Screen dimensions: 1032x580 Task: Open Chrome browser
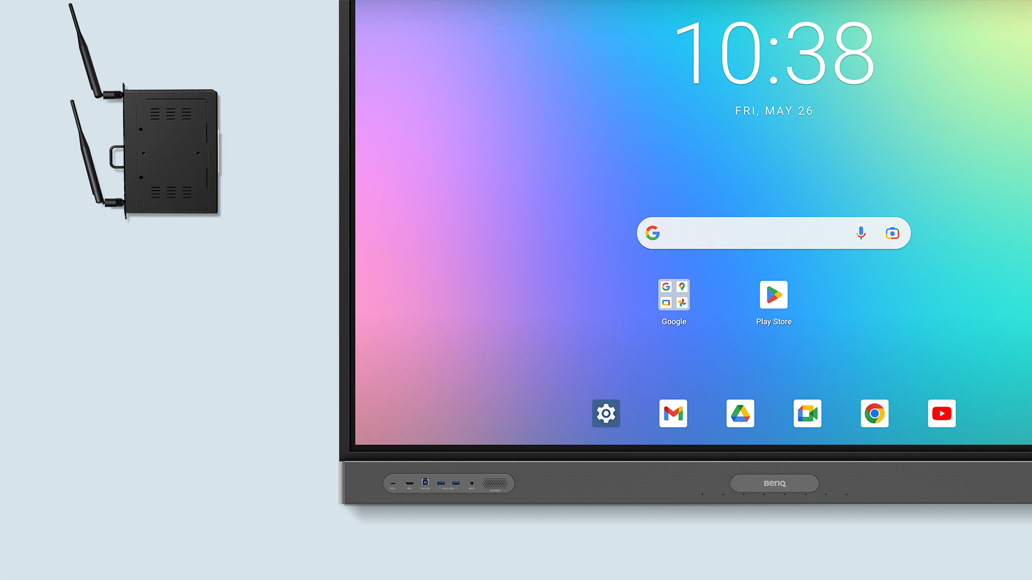point(874,414)
